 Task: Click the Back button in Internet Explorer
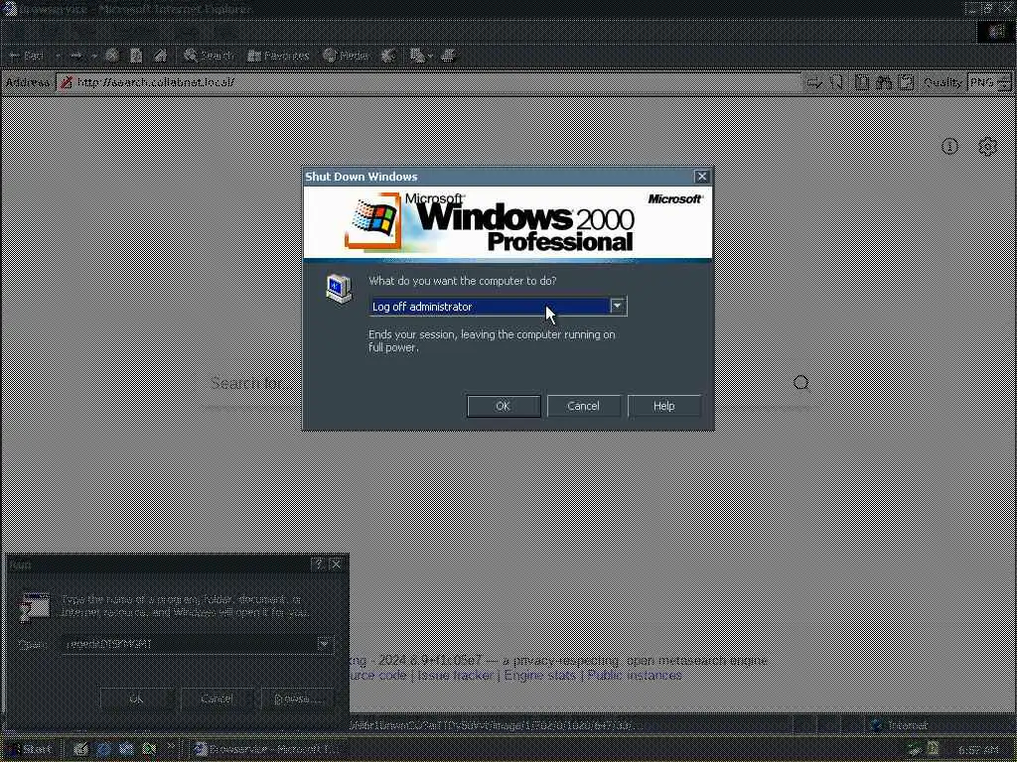point(27,56)
